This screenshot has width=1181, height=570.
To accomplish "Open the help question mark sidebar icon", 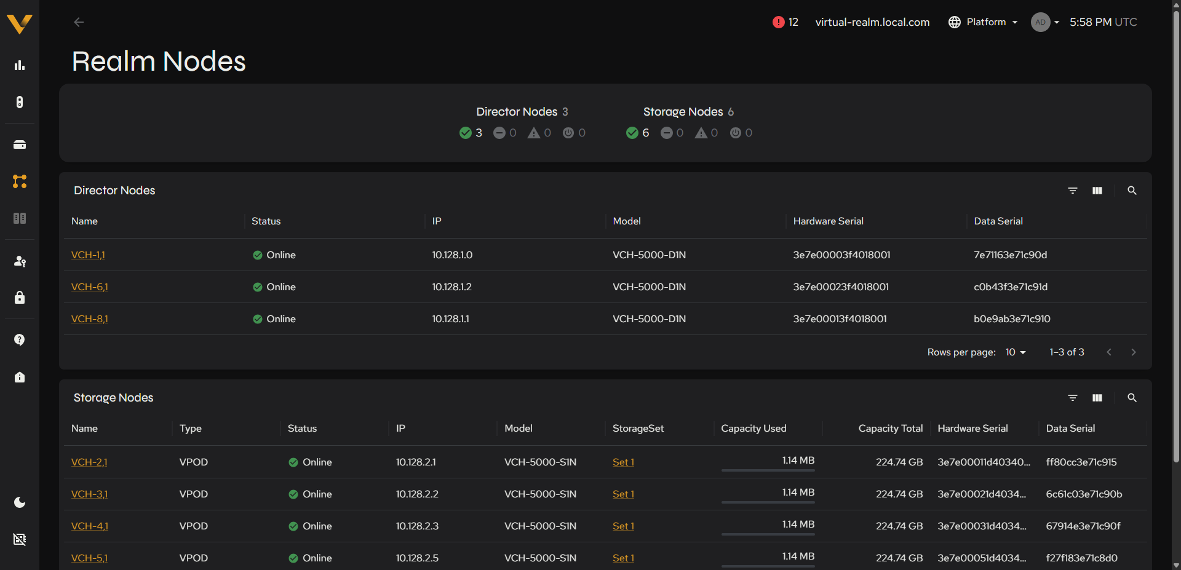I will (20, 340).
